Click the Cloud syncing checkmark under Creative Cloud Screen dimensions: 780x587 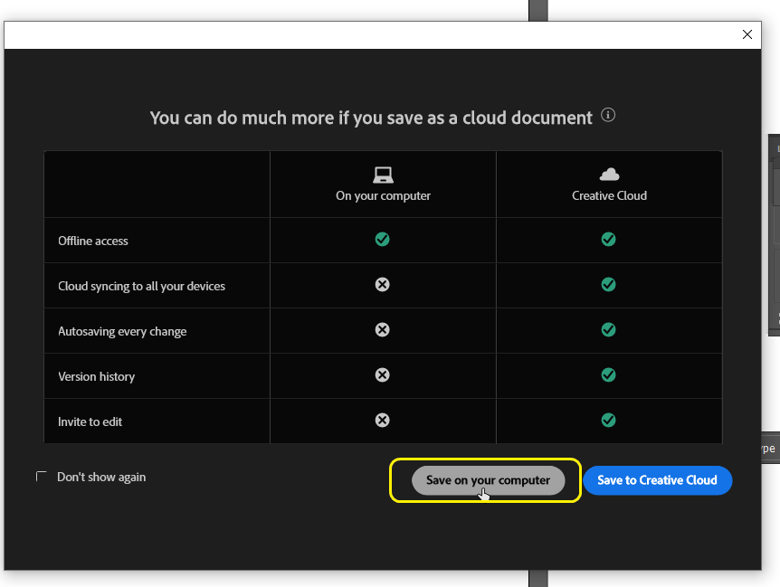pos(608,284)
